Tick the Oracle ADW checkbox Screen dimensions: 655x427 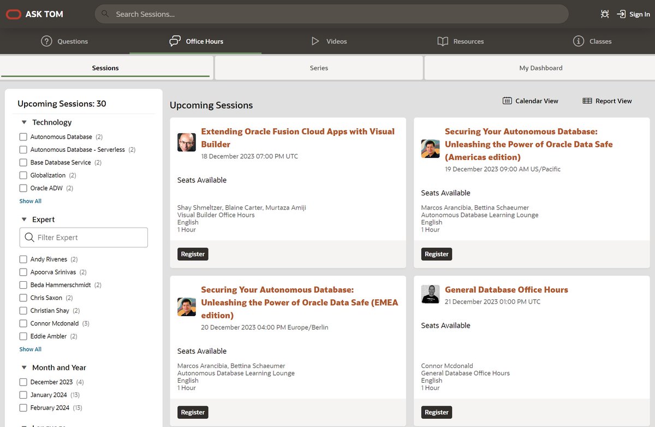pos(23,188)
